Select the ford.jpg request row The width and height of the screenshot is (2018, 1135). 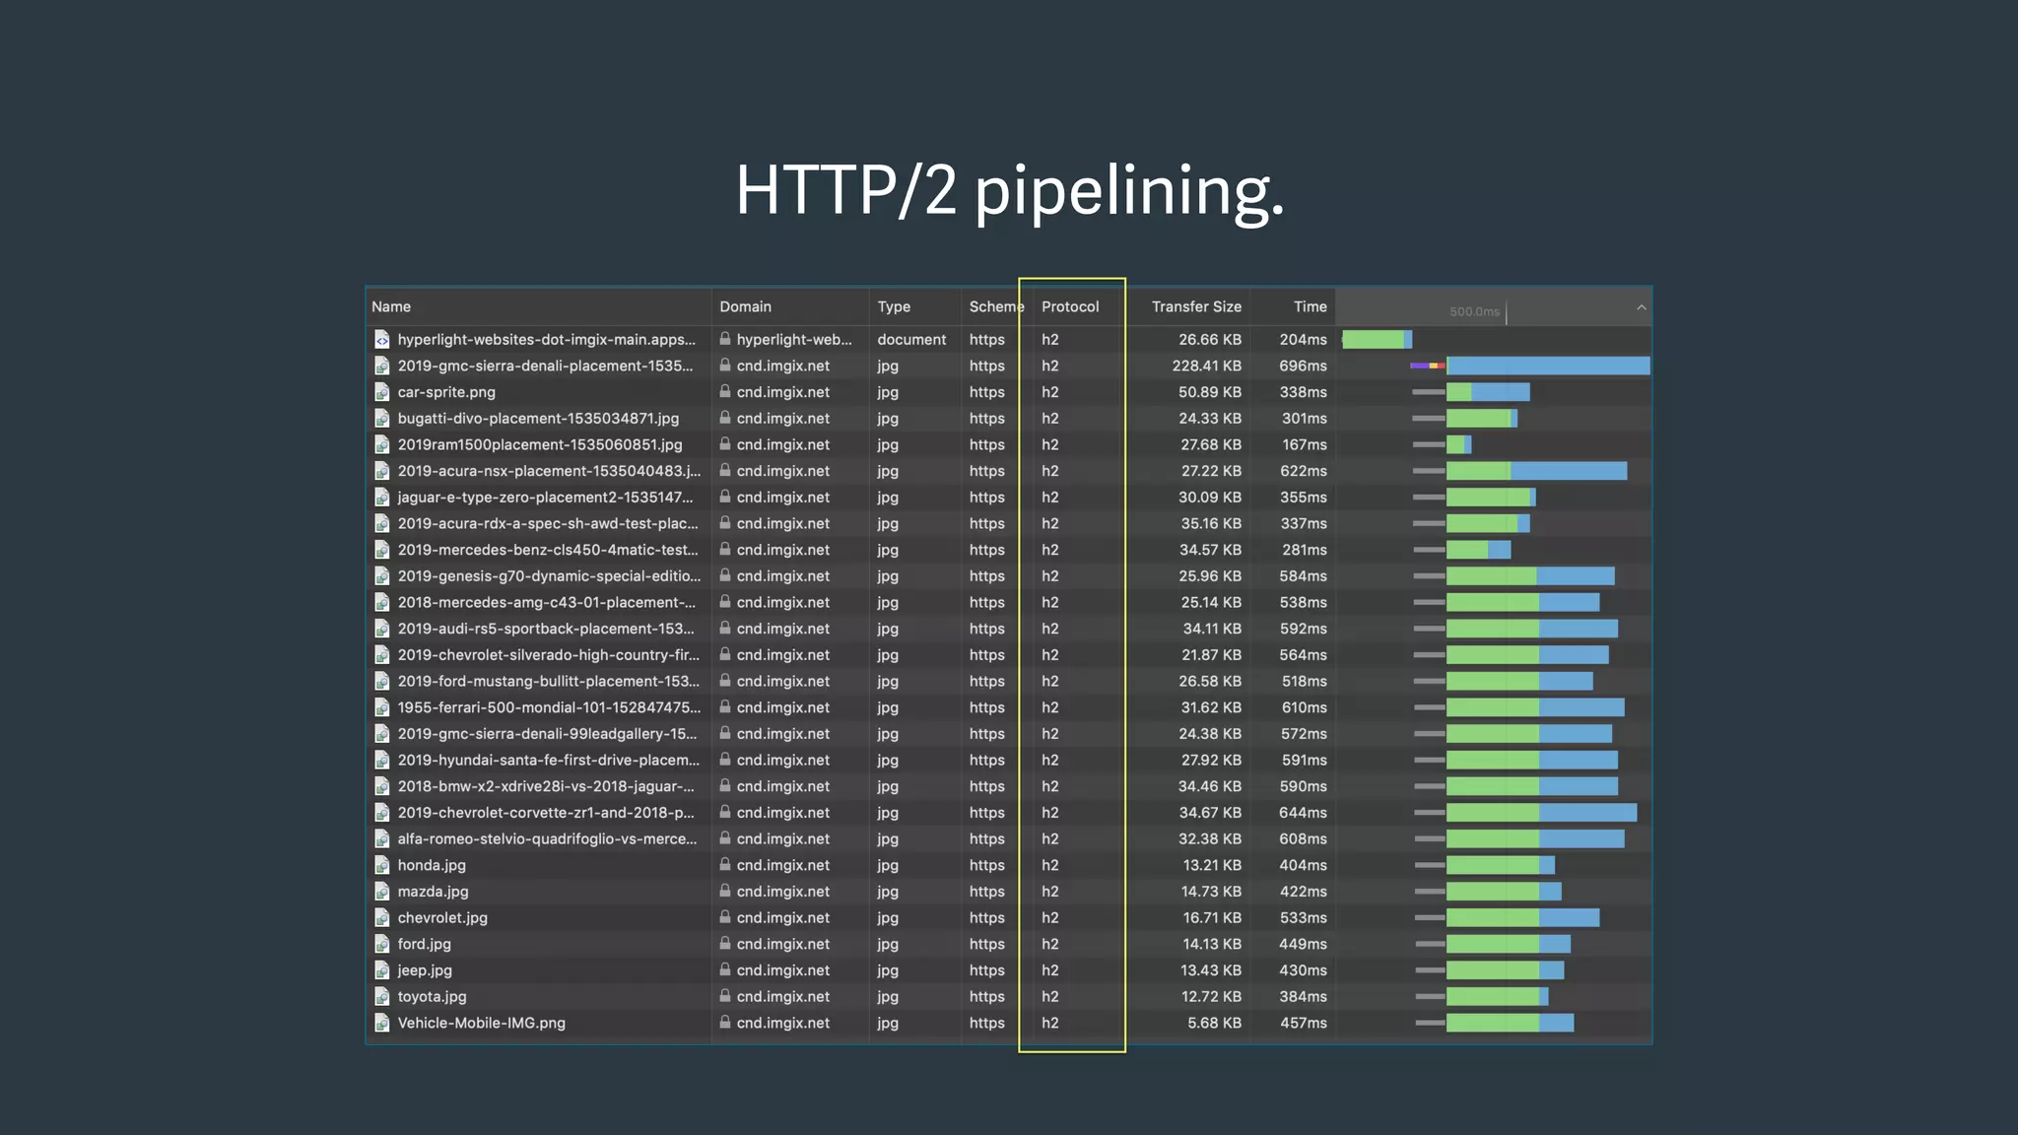point(425,944)
